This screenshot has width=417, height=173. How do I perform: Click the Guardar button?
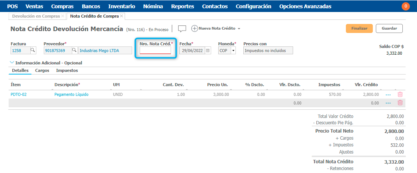click(389, 28)
